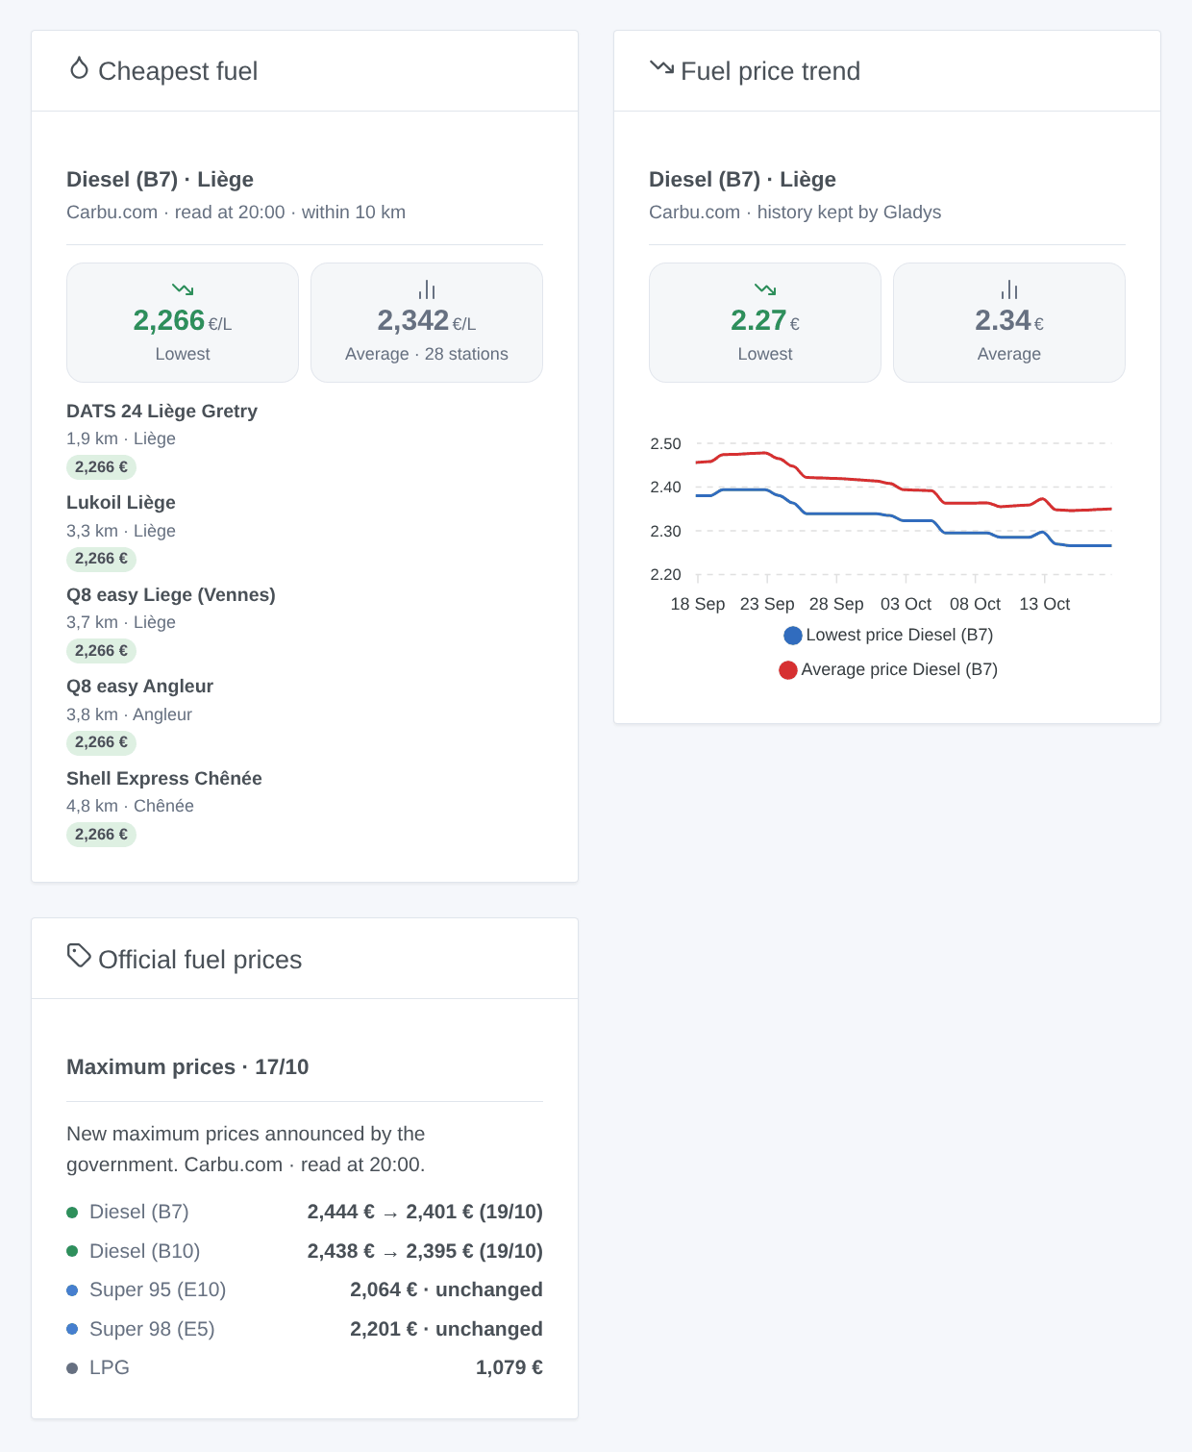The width and height of the screenshot is (1192, 1452).
Task: Click the Official fuel prices card title
Action: (200, 960)
